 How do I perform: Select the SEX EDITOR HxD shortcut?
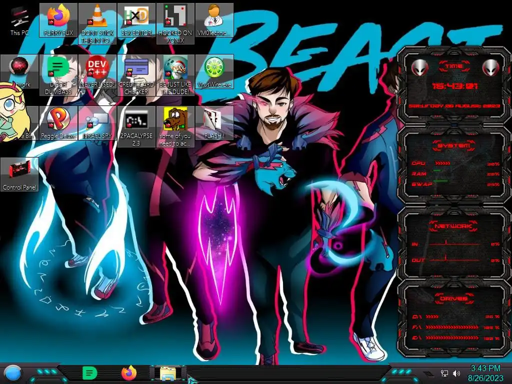[x=136, y=20]
